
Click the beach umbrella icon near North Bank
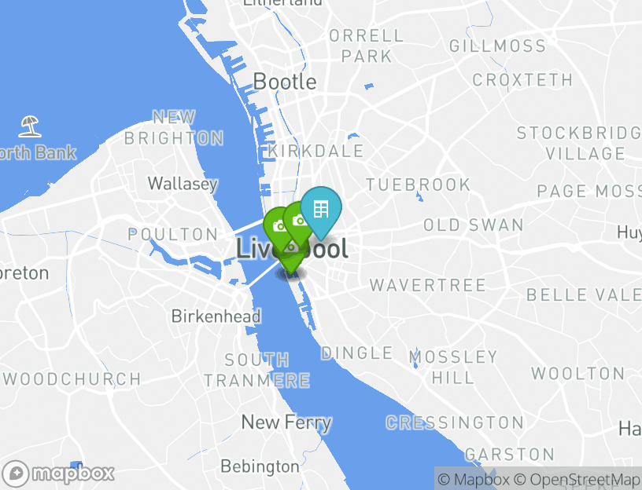point(29,126)
